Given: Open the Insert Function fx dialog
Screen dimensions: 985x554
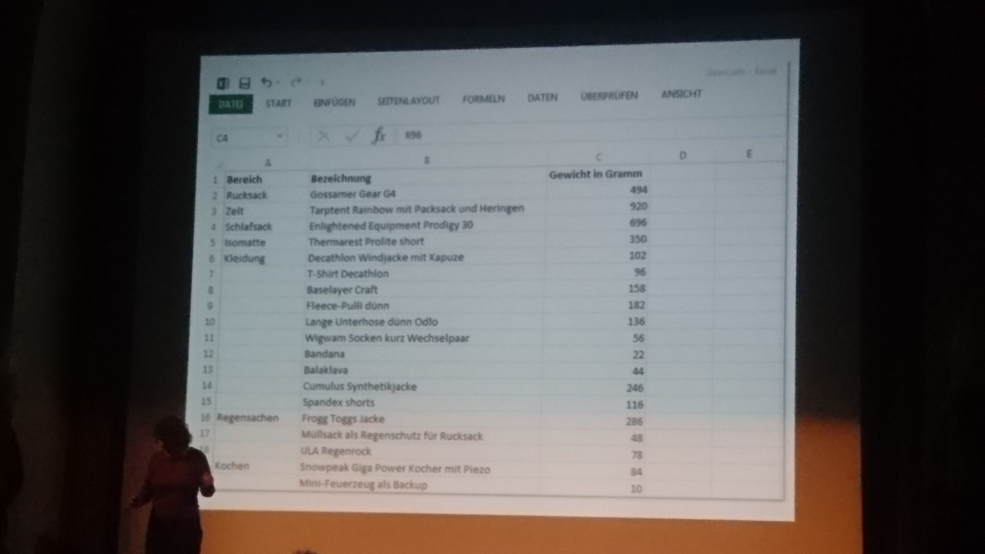Looking at the screenshot, I should (378, 135).
